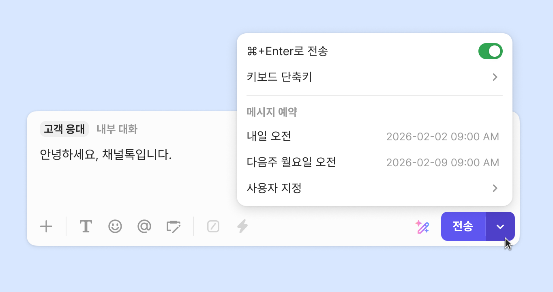Switch to the 내부 대화 tab
Image resolution: width=553 pixels, height=292 pixels.
pos(117,129)
